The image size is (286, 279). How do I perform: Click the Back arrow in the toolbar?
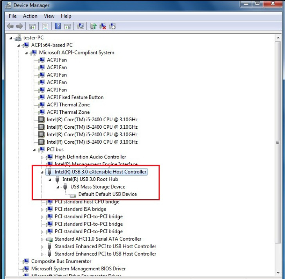pos(10,26)
